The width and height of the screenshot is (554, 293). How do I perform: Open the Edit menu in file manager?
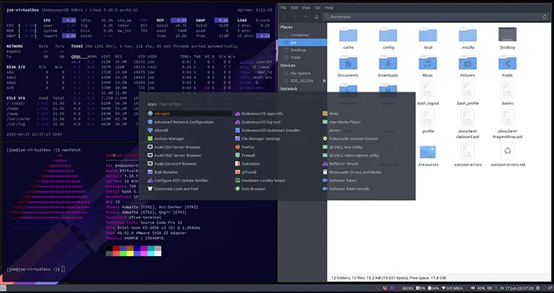click(294, 8)
